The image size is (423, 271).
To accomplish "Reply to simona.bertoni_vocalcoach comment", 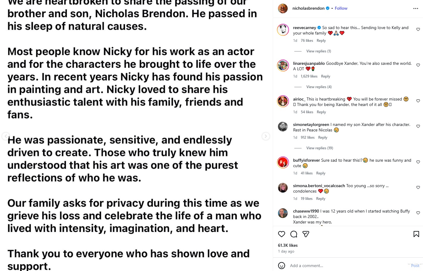I will (321, 199).
